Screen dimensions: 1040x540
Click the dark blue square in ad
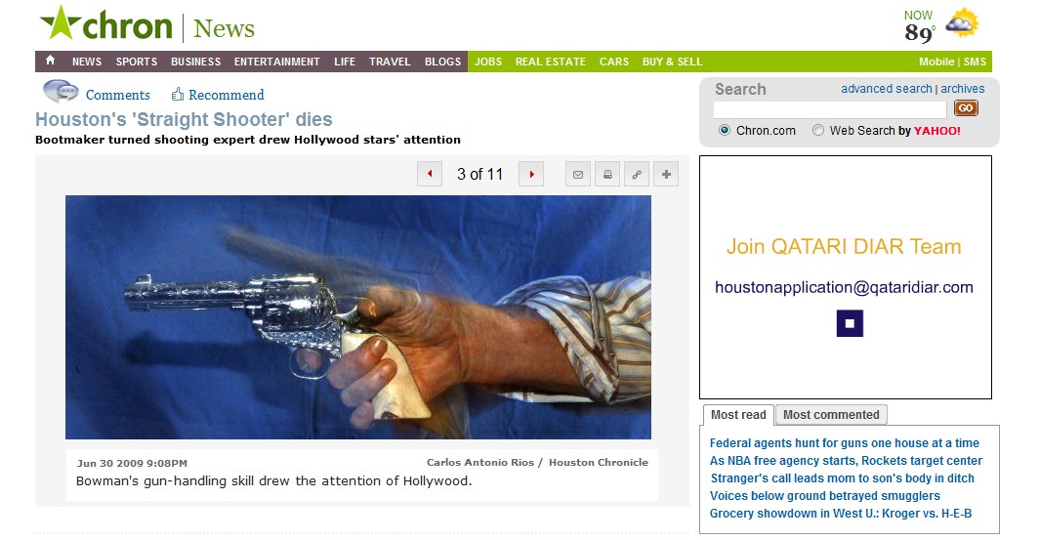coord(850,324)
